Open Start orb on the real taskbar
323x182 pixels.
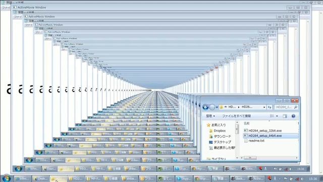click(6, 178)
